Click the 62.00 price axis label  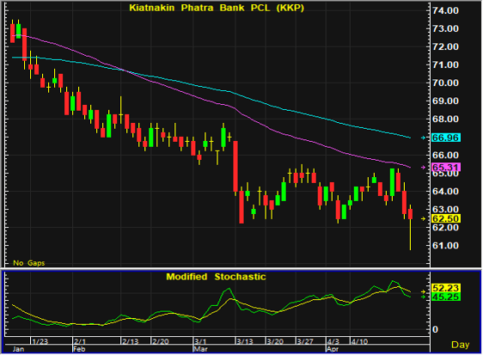point(445,228)
